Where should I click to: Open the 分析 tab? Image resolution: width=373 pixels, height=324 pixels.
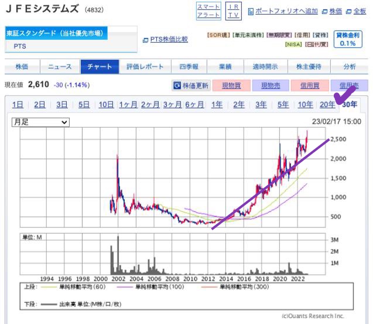350,67
